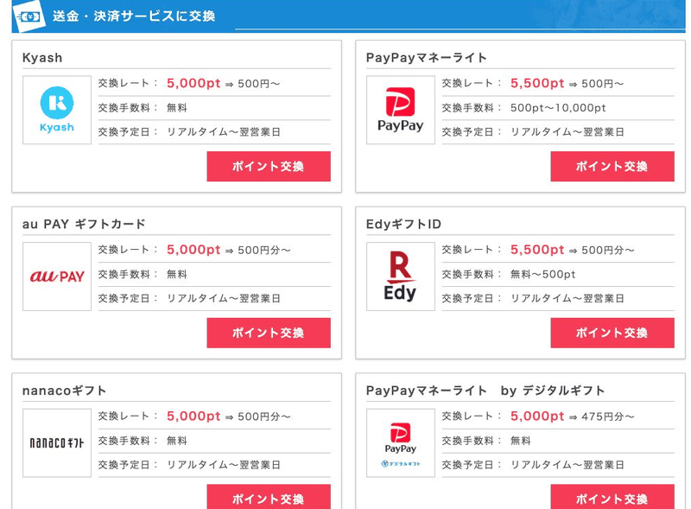This screenshot has height=509, width=691.
Task: Click the PayPay logo in PayPayマネーライト card
Action: click(x=401, y=110)
